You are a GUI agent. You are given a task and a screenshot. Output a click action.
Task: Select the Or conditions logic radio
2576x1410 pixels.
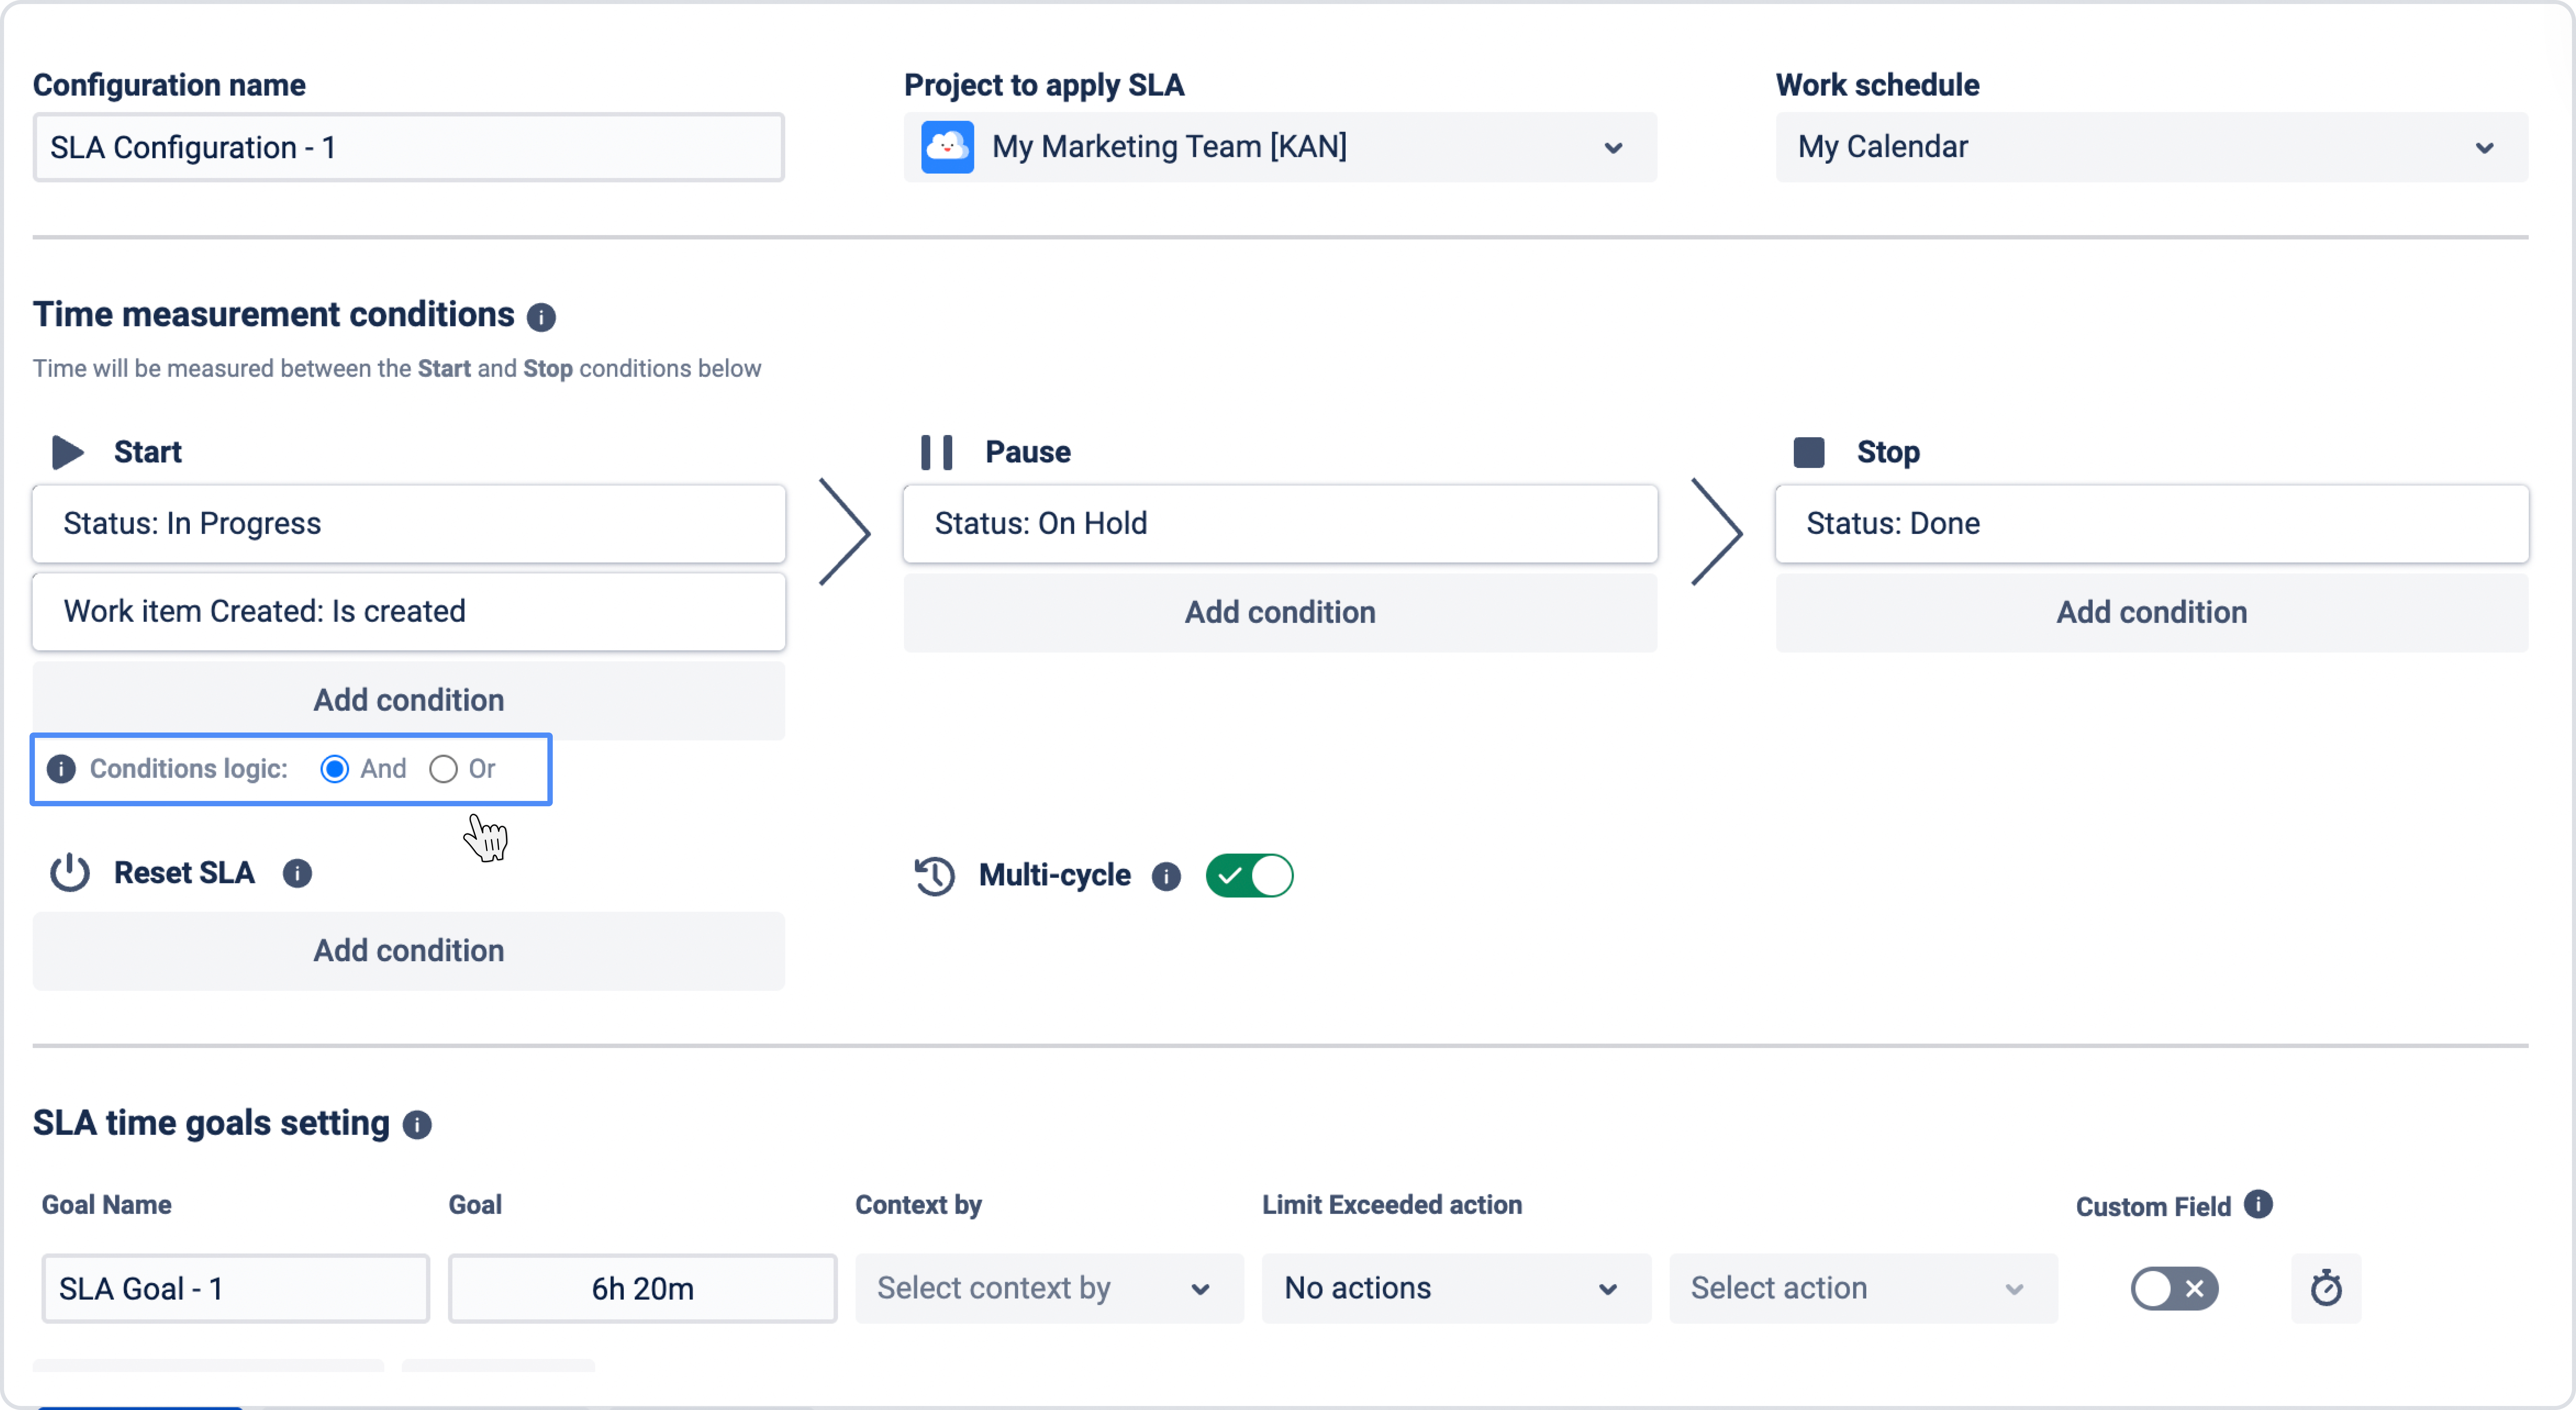pos(443,769)
